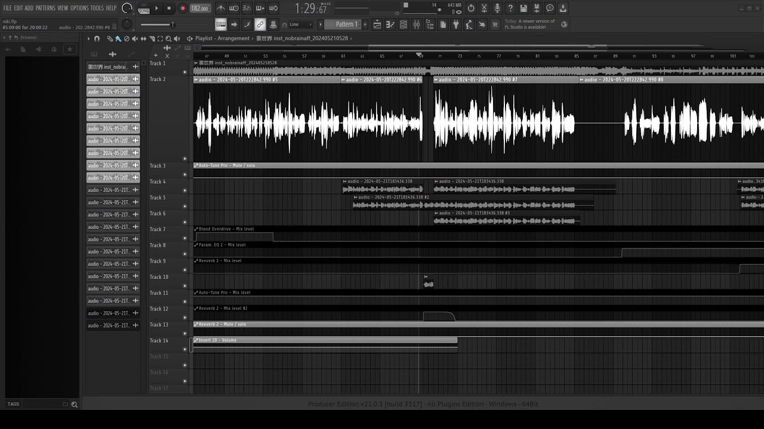Click the audio #5 clip title on Track 2
764x429 pixels.
tap(267, 80)
